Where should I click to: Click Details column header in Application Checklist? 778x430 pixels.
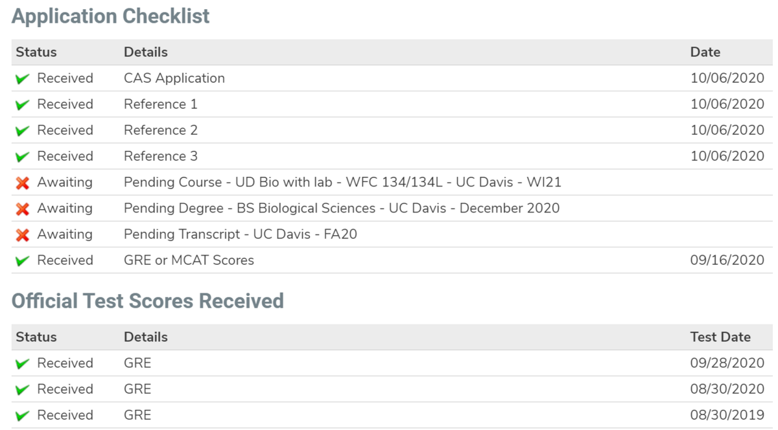coord(146,52)
